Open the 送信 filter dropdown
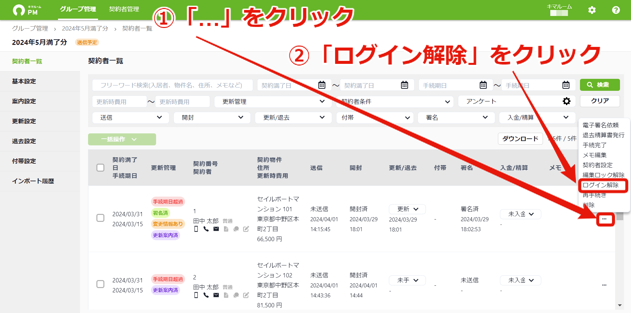The image size is (631, 313). [x=131, y=117]
